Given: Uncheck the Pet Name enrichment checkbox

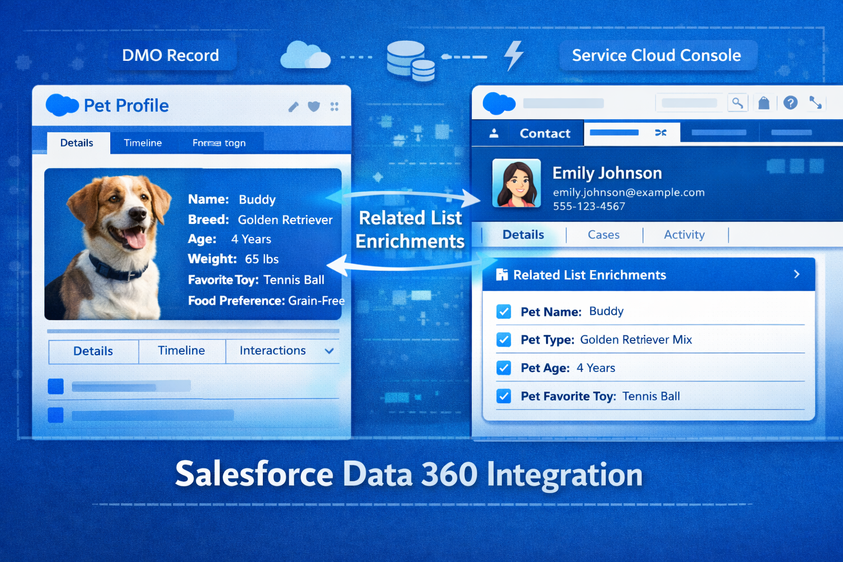Looking at the screenshot, I should coord(503,311).
